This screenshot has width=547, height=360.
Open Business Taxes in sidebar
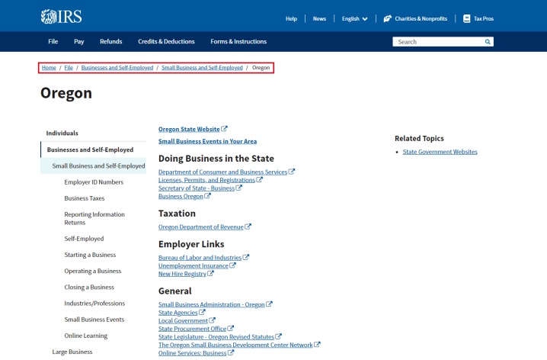click(85, 198)
